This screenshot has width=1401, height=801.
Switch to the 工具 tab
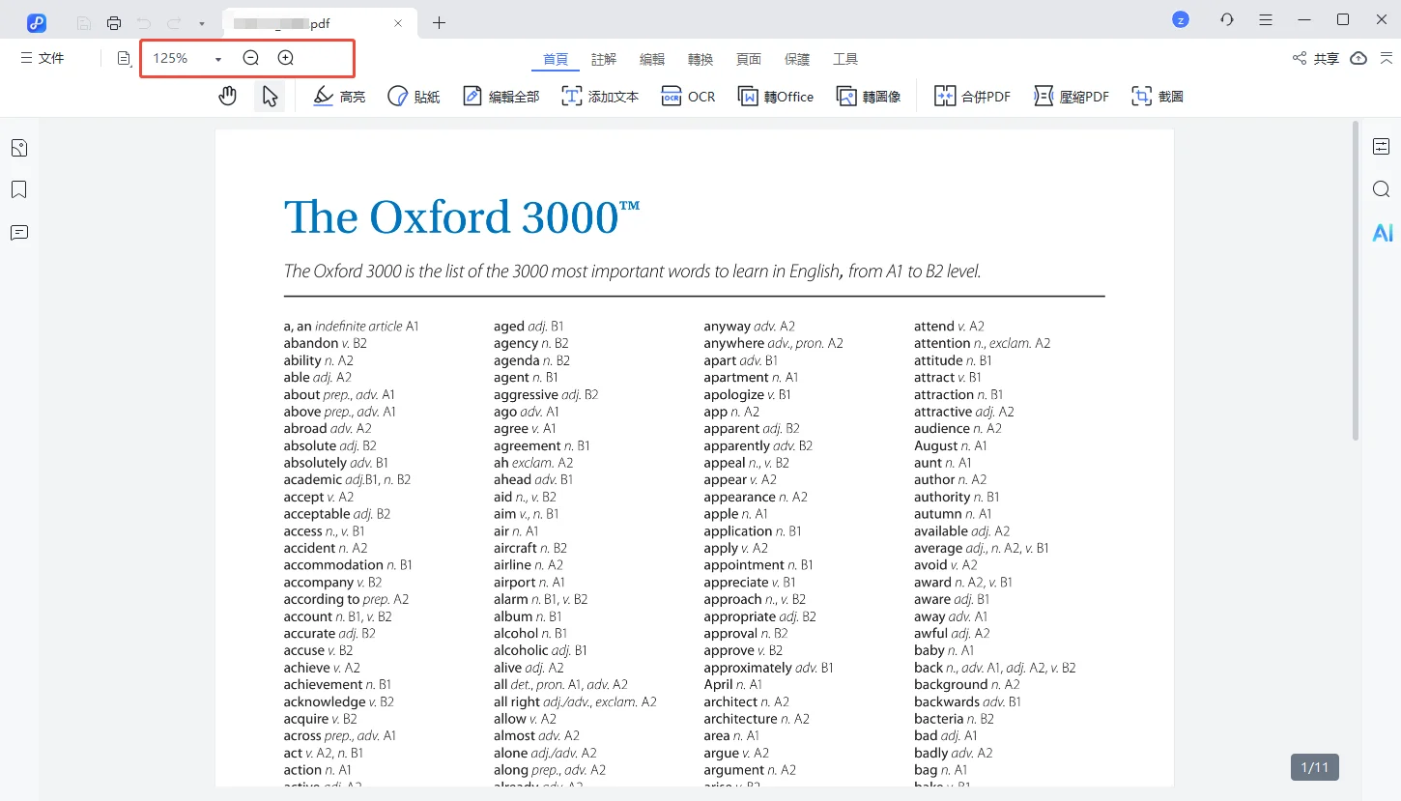[845, 60]
